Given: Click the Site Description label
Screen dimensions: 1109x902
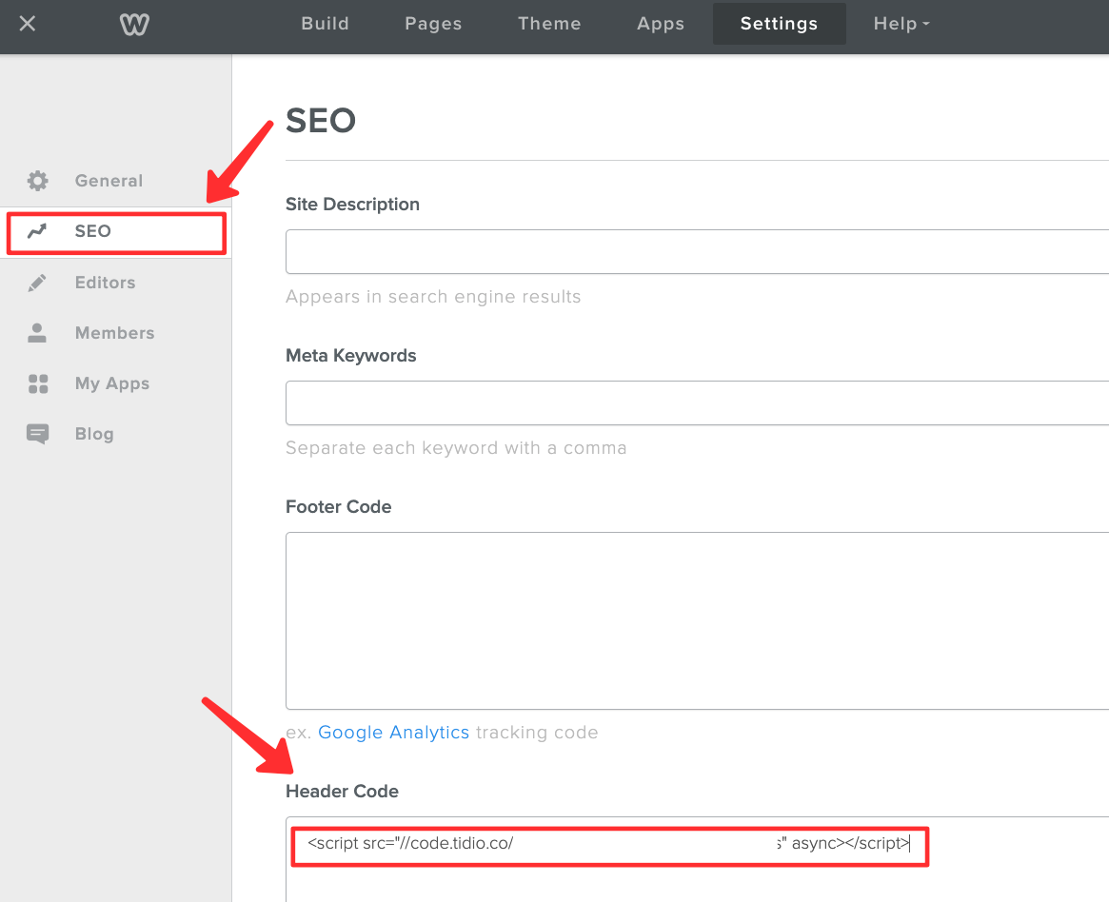Looking at the screenshot, I should point(352,205).
